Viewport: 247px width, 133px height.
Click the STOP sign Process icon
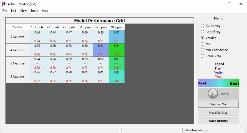[x=213, y=94]
